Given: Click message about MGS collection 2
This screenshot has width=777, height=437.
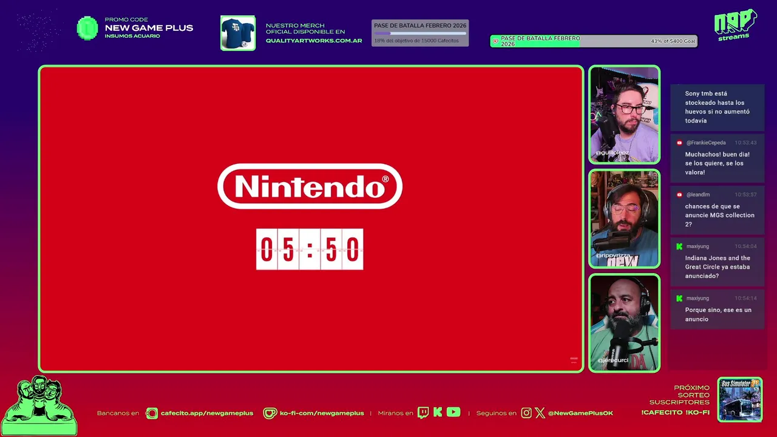Looking at the screenshot, I should (x=720, y=215).
